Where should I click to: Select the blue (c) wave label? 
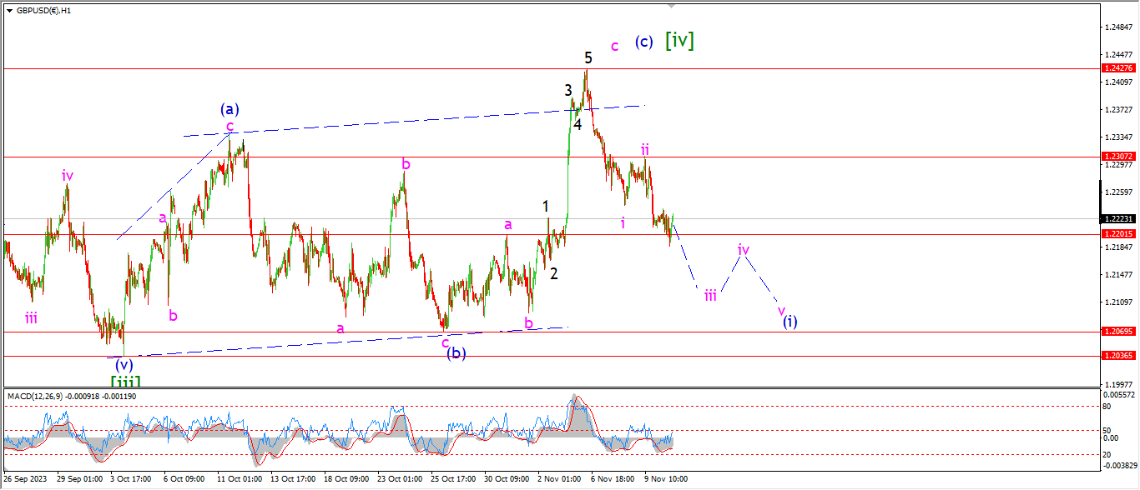(643, 42)
